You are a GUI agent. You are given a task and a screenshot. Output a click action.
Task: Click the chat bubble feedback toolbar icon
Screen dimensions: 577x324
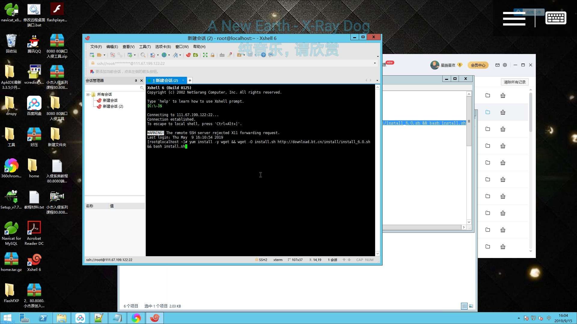271,55
